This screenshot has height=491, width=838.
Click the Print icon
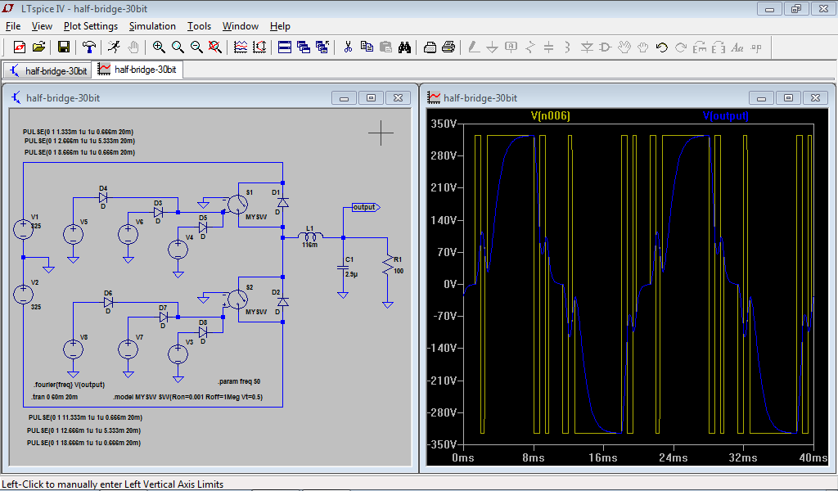pos(448,47)
